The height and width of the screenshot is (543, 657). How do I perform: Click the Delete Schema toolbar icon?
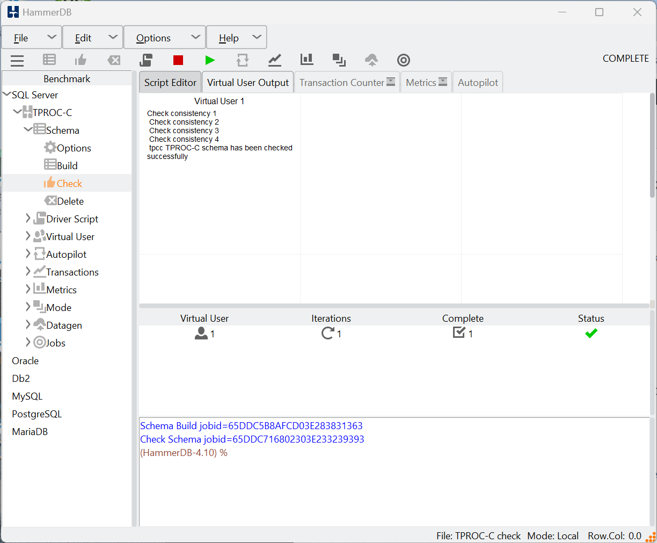click(114, 60)
